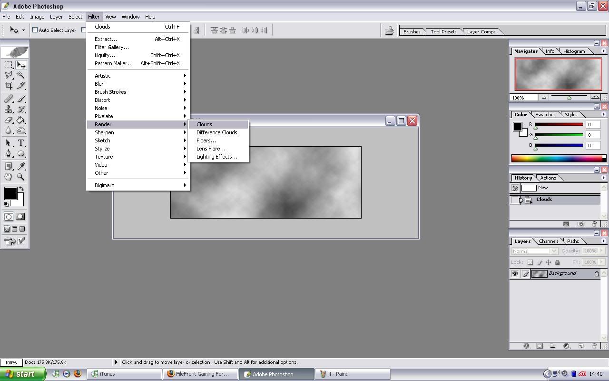
Task: Create new snapshot in History panel
Action: pyautogui.click(x=580, y=224)
